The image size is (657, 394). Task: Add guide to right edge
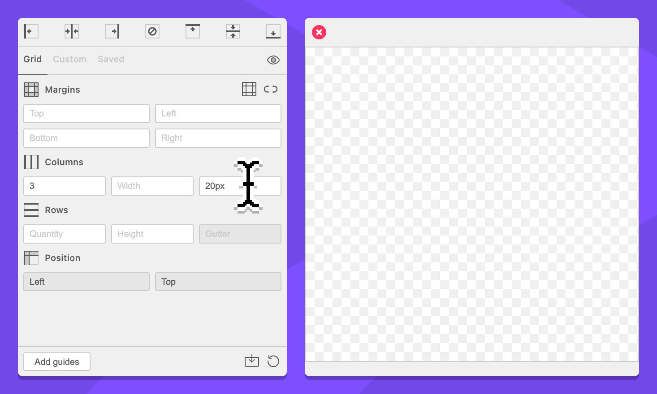[x=112, y=31]
